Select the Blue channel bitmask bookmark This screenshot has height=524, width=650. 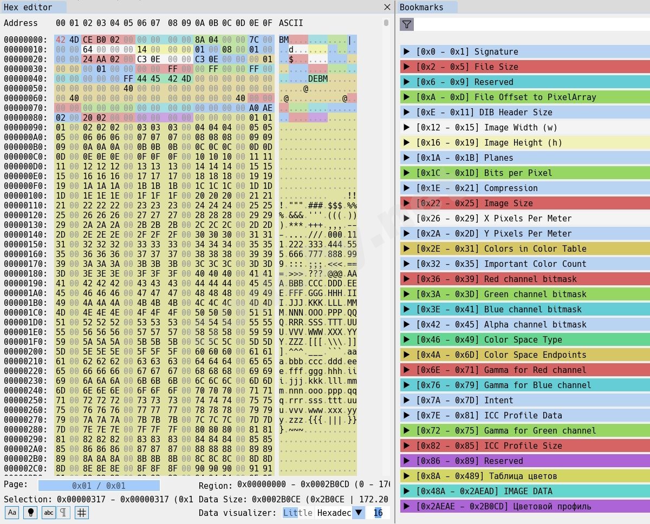click(x=525, y=309)
